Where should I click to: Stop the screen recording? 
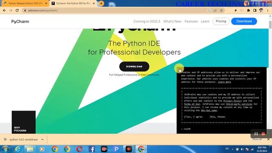point(263,134)
